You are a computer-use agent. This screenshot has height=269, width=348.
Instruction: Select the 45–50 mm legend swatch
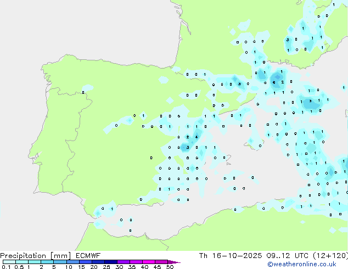pyautogui.click(x=161, y=262)
